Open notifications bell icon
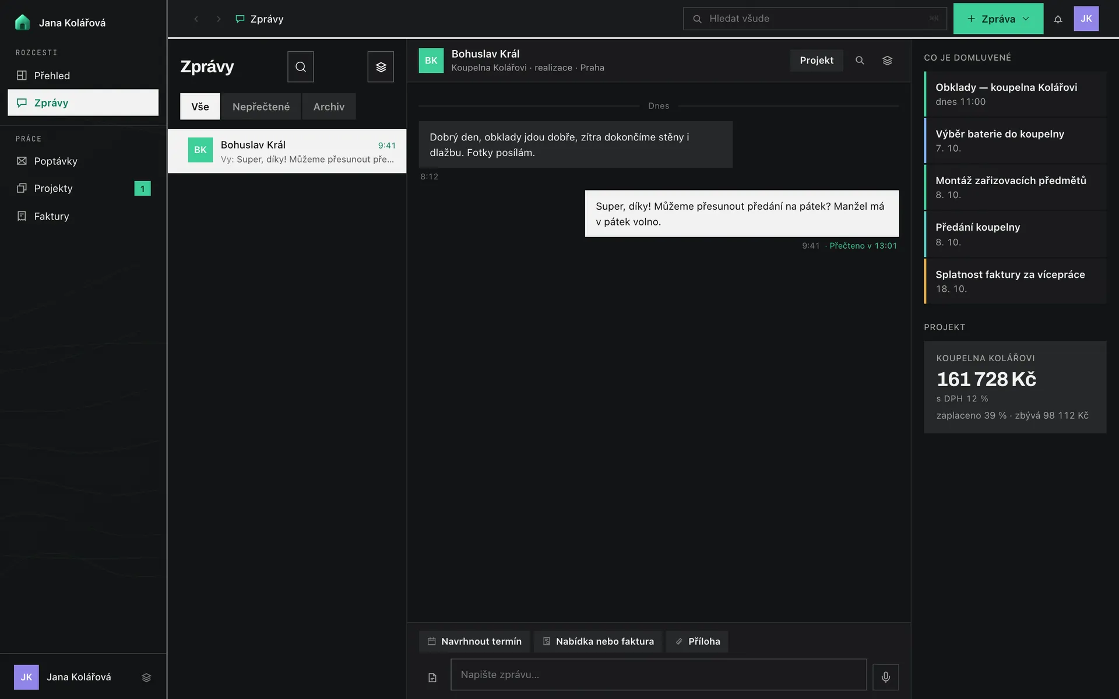The width and height of the screenshot is (1119, 699). (1058, 19)
